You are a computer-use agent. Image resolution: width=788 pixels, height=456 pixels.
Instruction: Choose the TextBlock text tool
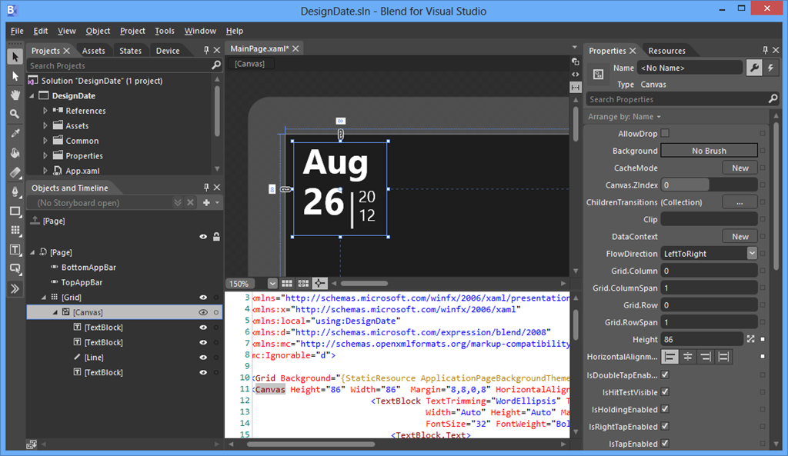point(15,250)
